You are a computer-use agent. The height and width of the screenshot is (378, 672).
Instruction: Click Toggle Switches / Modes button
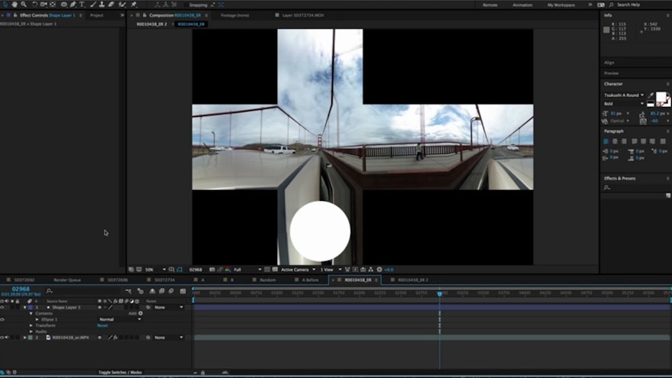click(120, 373)
